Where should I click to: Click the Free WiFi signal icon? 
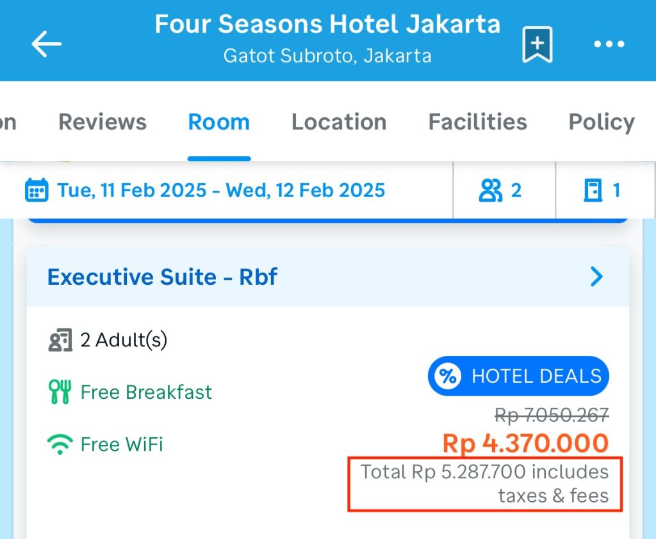click(x=60, y=444)
